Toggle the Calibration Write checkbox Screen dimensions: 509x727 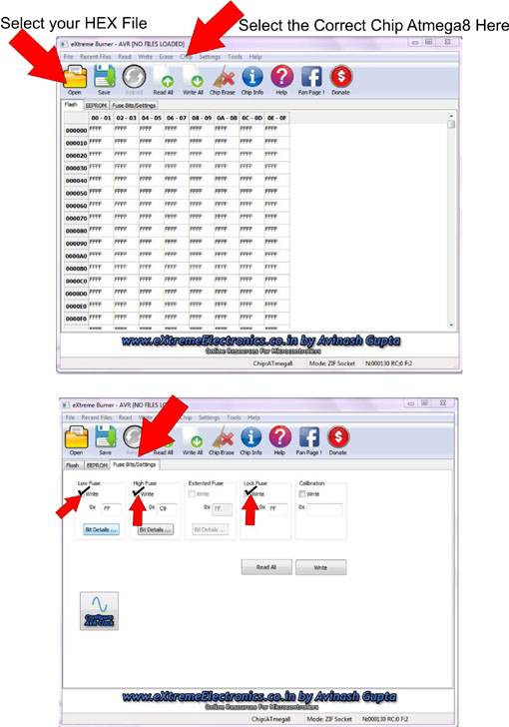click(x=302, y=494)
